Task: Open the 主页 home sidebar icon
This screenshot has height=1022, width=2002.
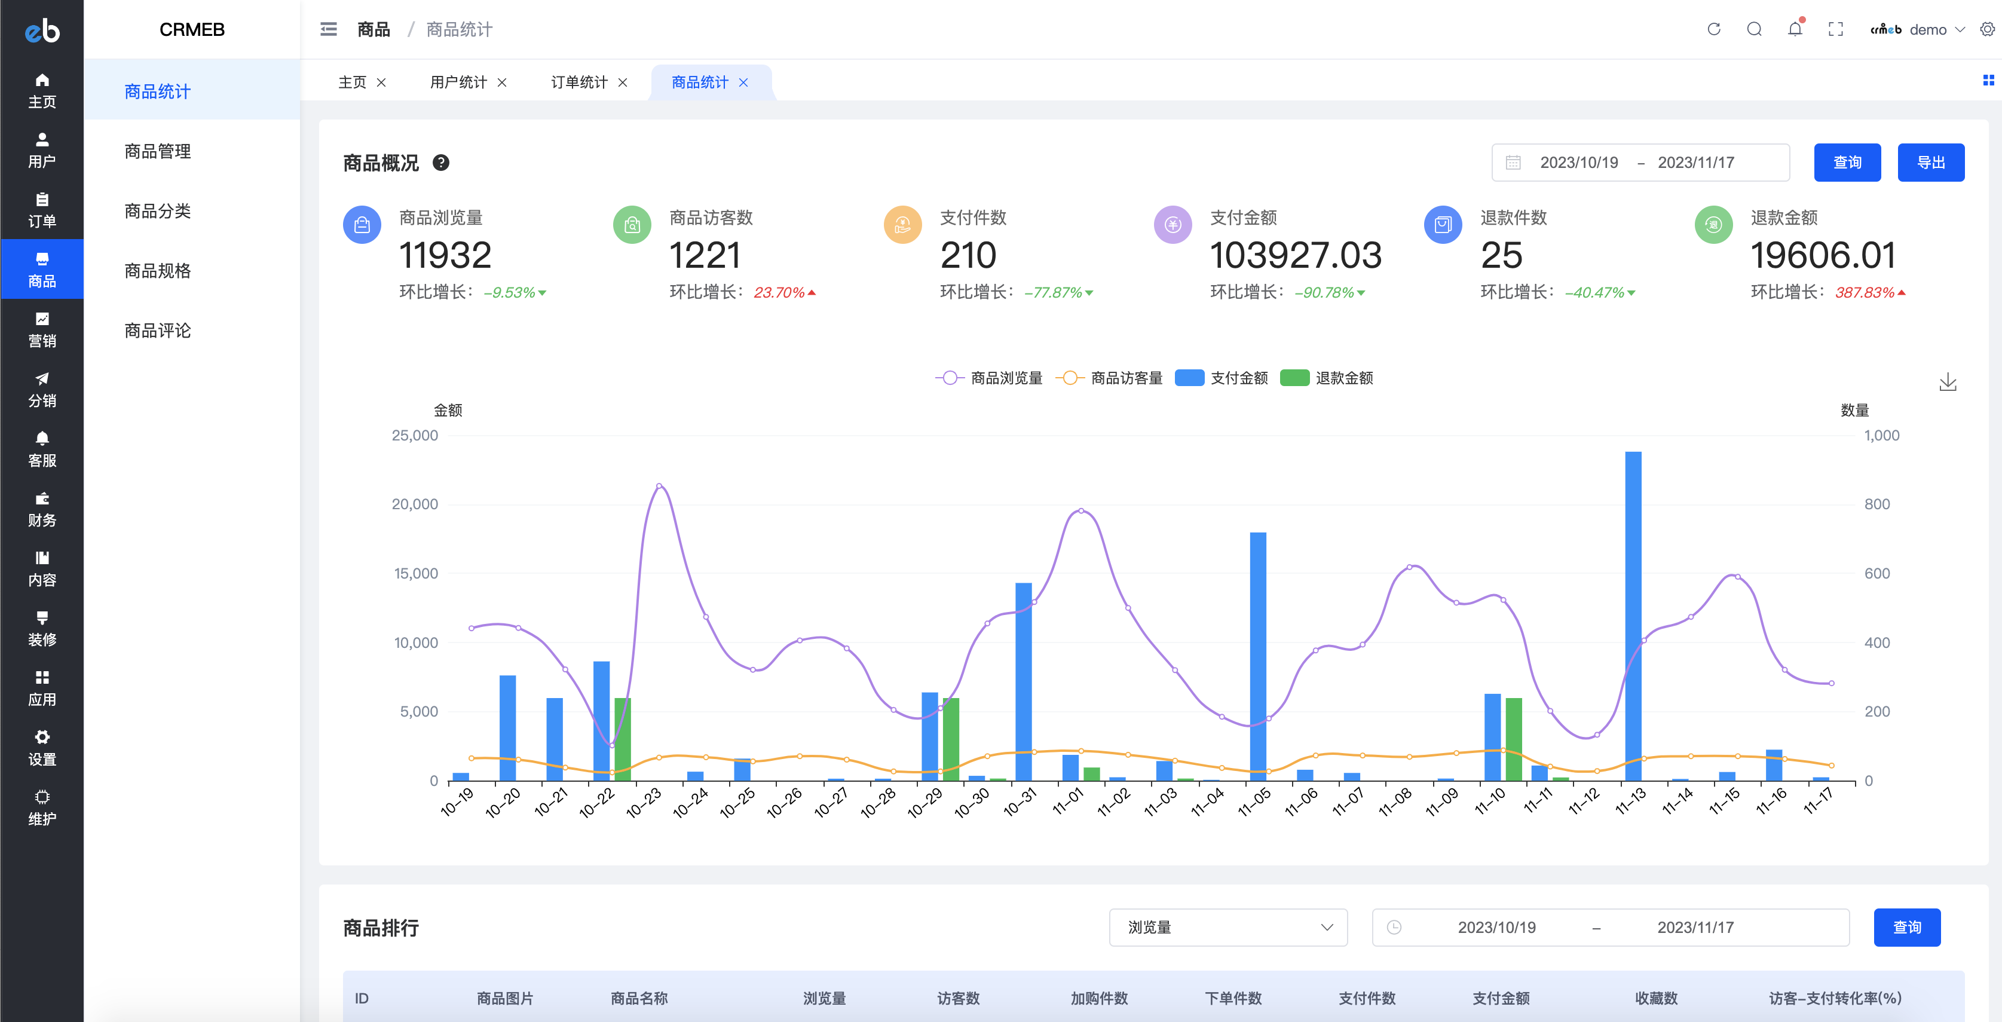Action: (x=42, y=90)
